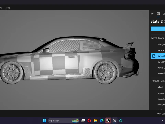The height and width of the screenshot is (124, 165).
Task: Select the Material mesh data option
Action: coord(161,73)
